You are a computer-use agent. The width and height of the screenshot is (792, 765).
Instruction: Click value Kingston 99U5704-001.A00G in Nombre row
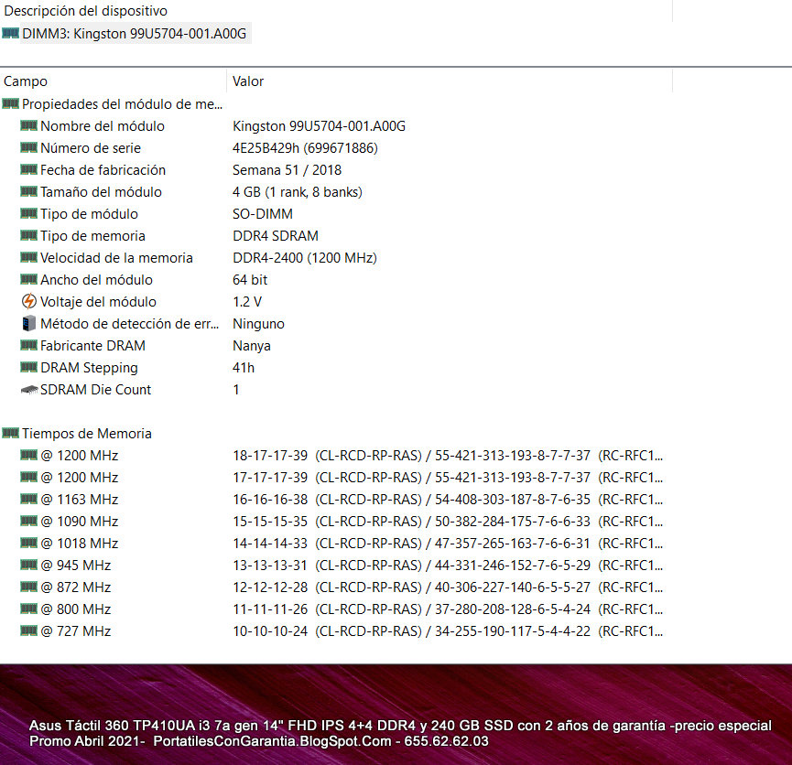click(319, 125)
